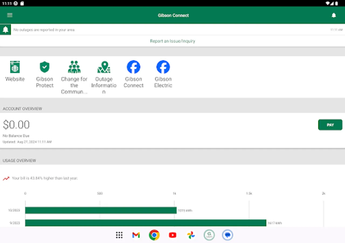This screenshot has height=243, width=345.
Task: Open the Gibson Electric Facebook icon
Action: [x=163, y=67]
